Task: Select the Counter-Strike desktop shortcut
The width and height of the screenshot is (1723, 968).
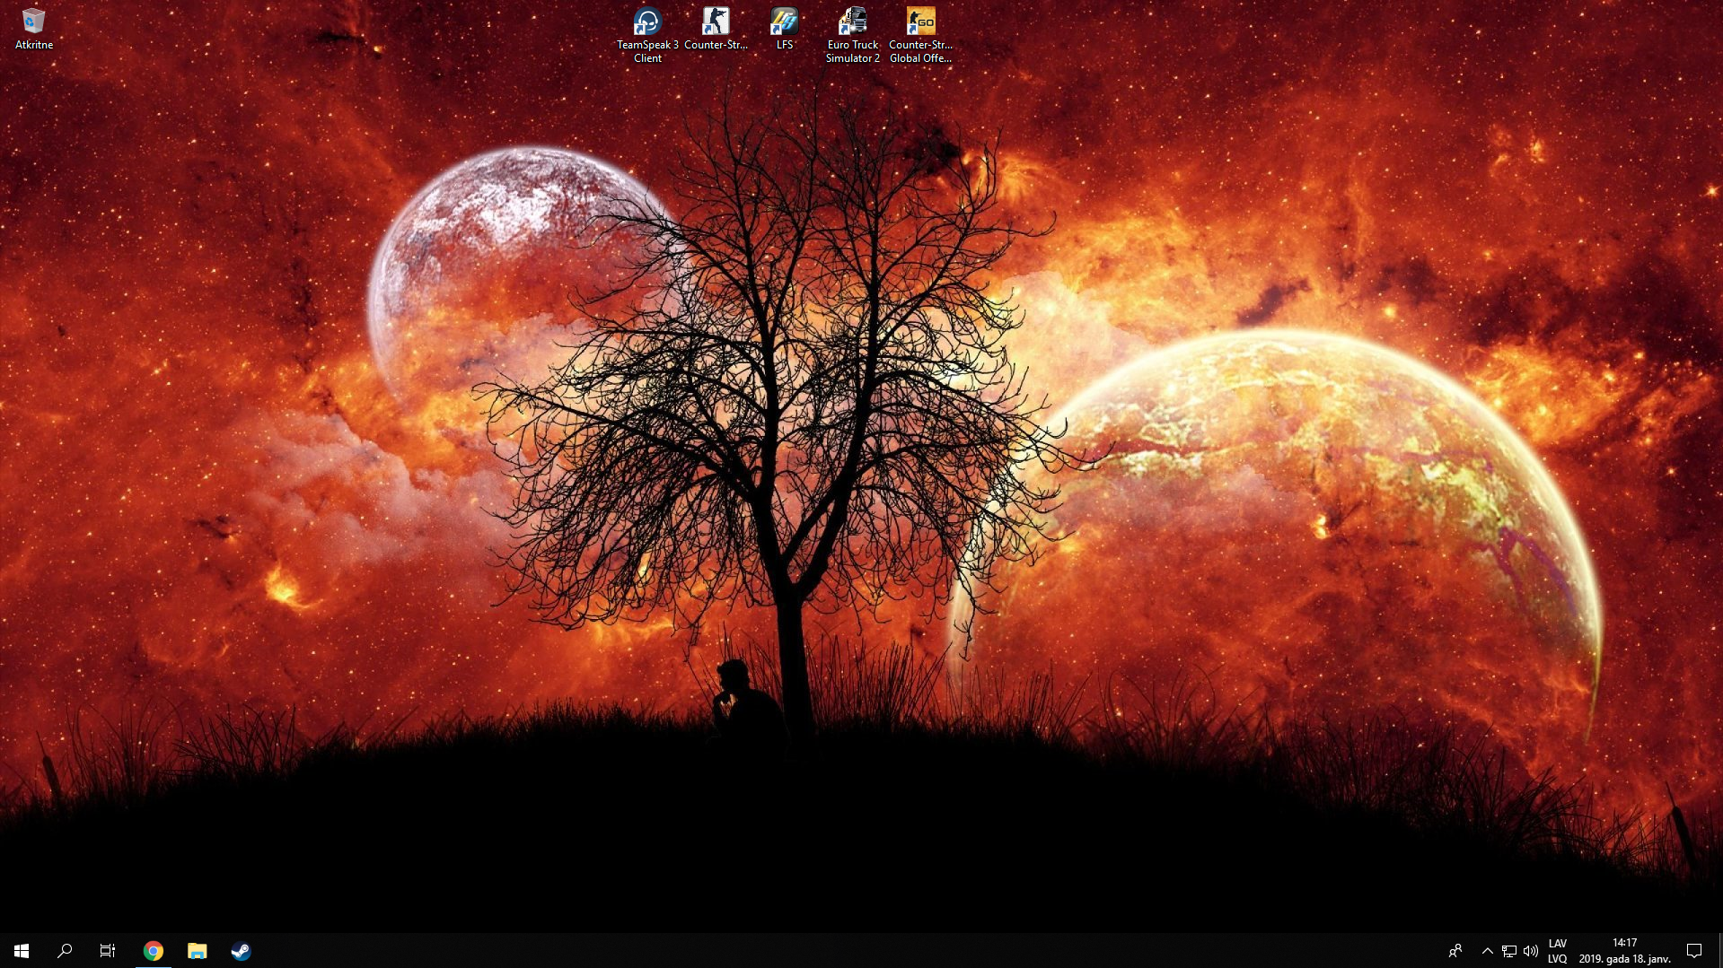Action: tap(716, 29)
